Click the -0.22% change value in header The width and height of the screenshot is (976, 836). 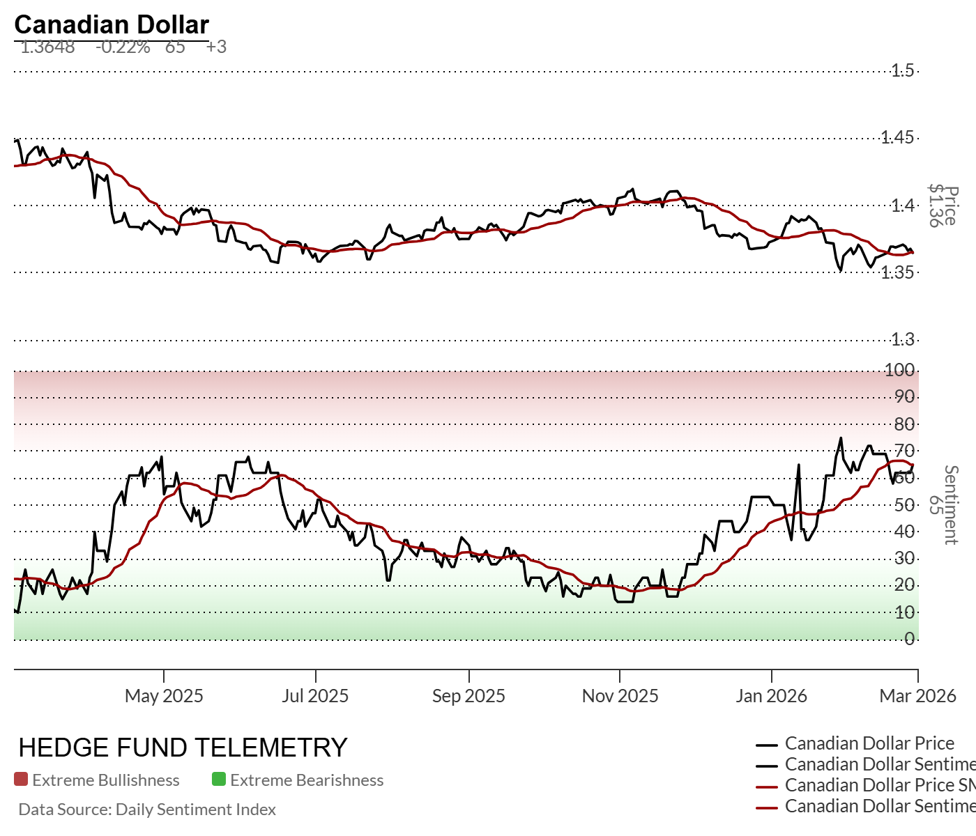[123, 47]
